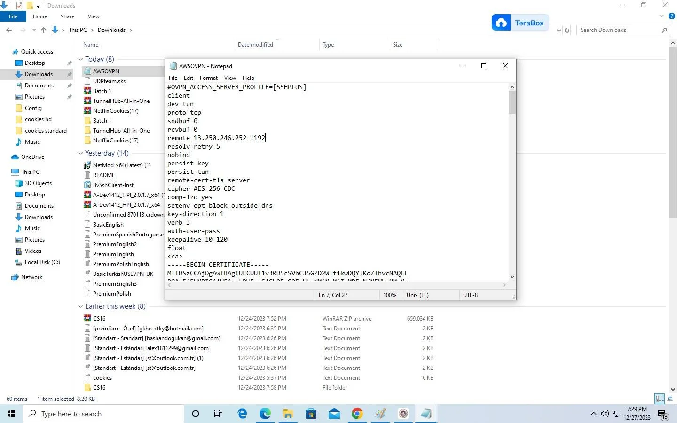The image size is (677, 423).
Task: Click the Explorer file list scroll-down arrow
Action: (x=673, y=389)
